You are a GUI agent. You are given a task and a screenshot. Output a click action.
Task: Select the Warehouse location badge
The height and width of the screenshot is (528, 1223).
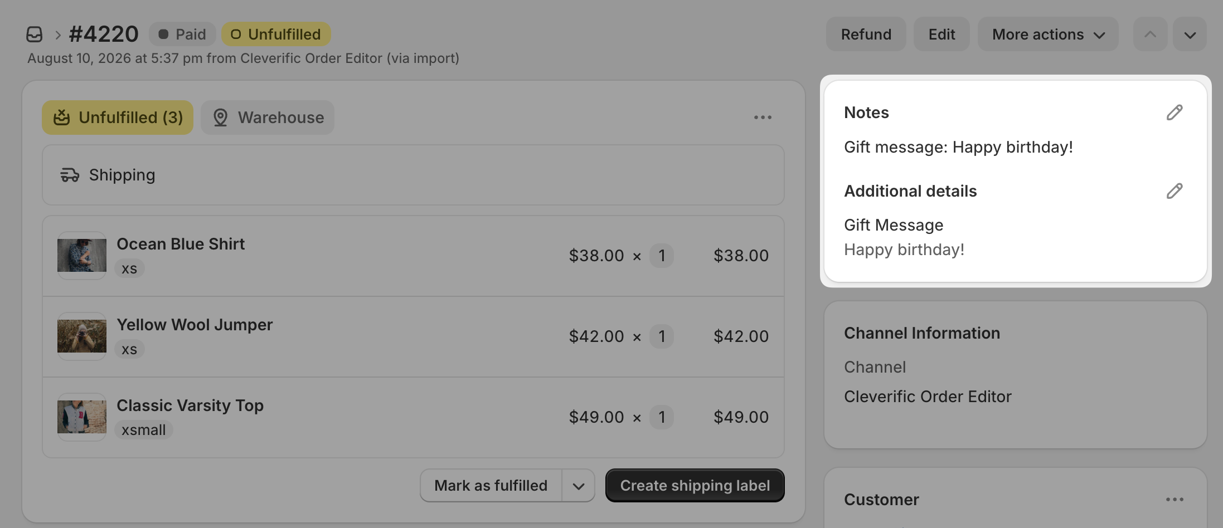click(x=268, y=118)
